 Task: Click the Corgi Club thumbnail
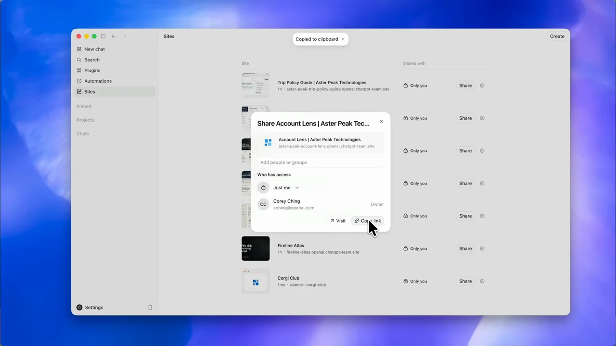pyautogui.click(x=256, y=281)
